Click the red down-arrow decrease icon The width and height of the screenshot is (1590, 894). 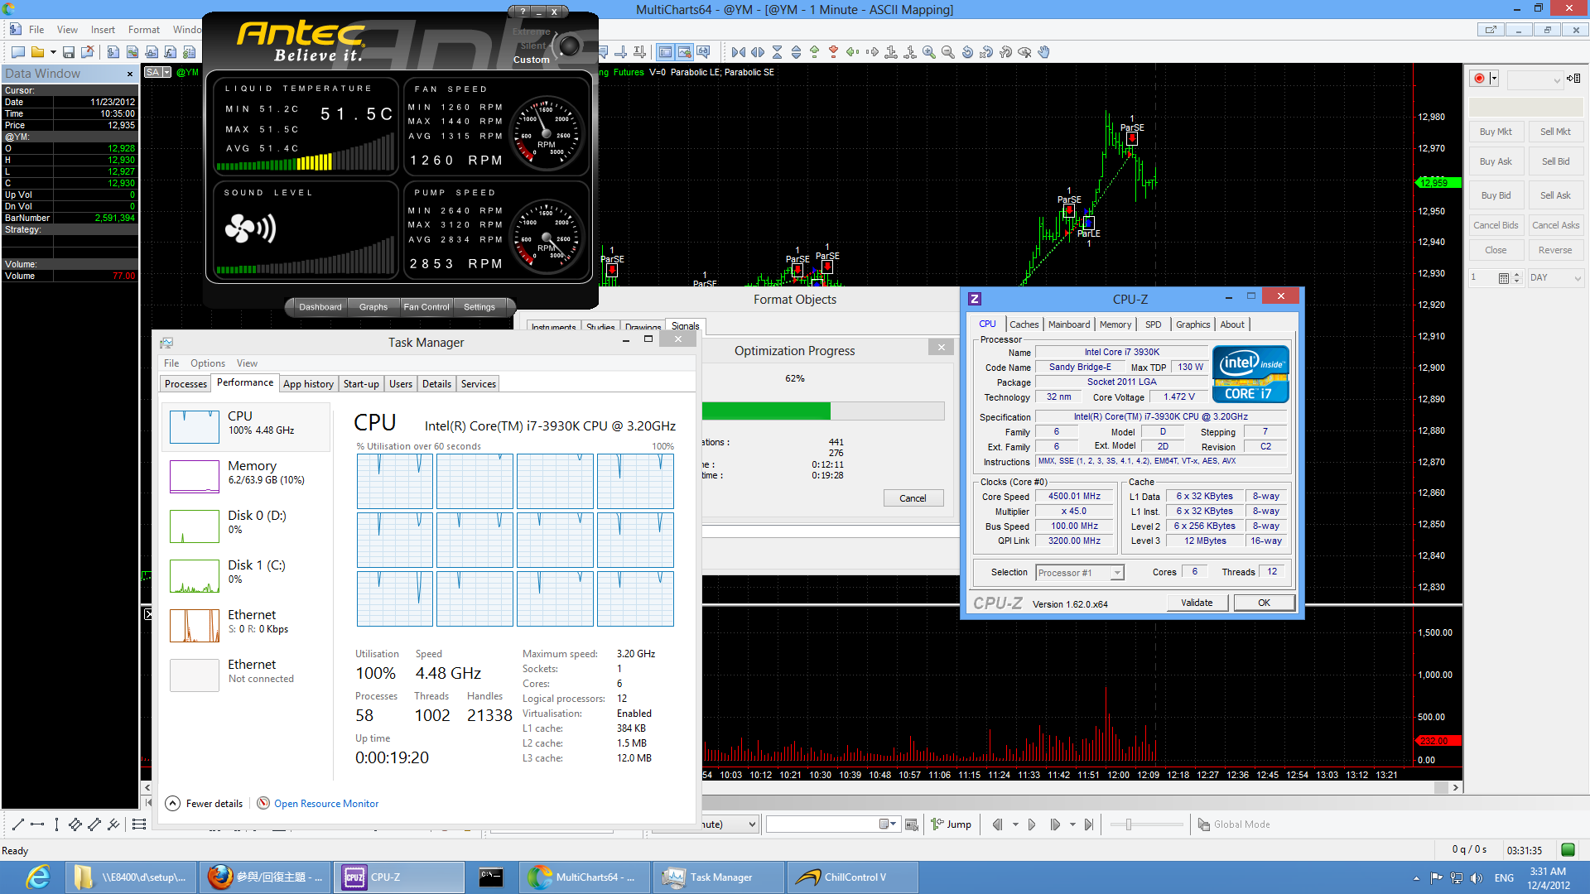click(x=834, y=52)
